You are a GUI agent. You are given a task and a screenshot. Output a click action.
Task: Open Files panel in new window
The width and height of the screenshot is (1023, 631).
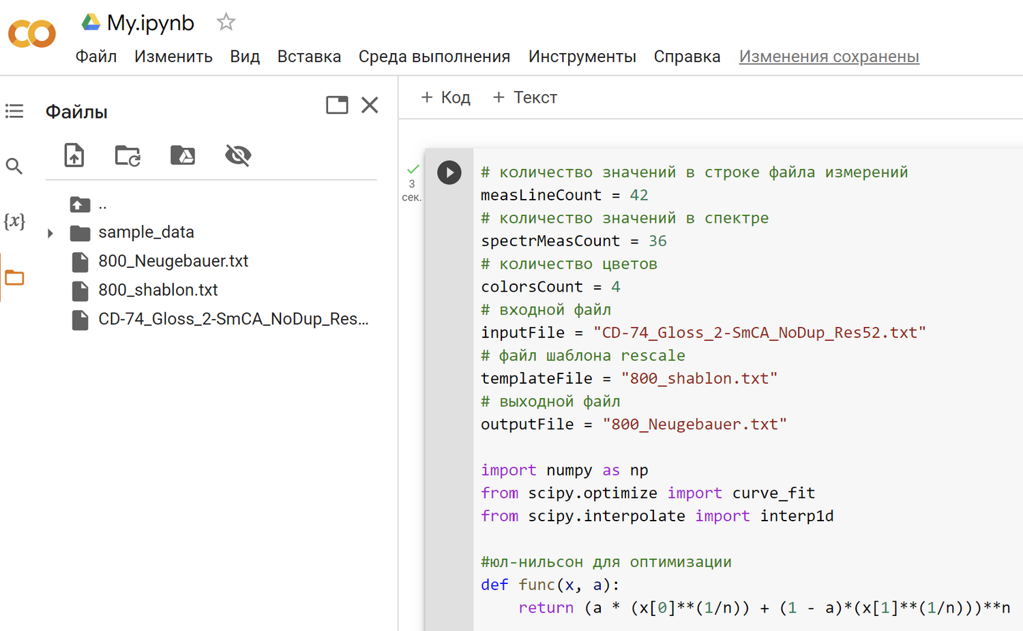pyautogui.click(x=337, y=105)
